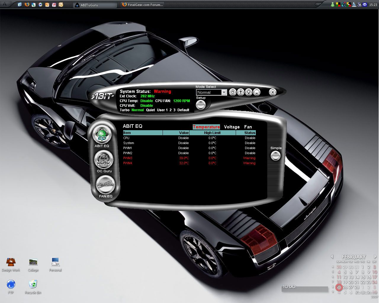Open the OC Guru panel icon
Viewport: 379px width, 303px height.
pos(104,159)
